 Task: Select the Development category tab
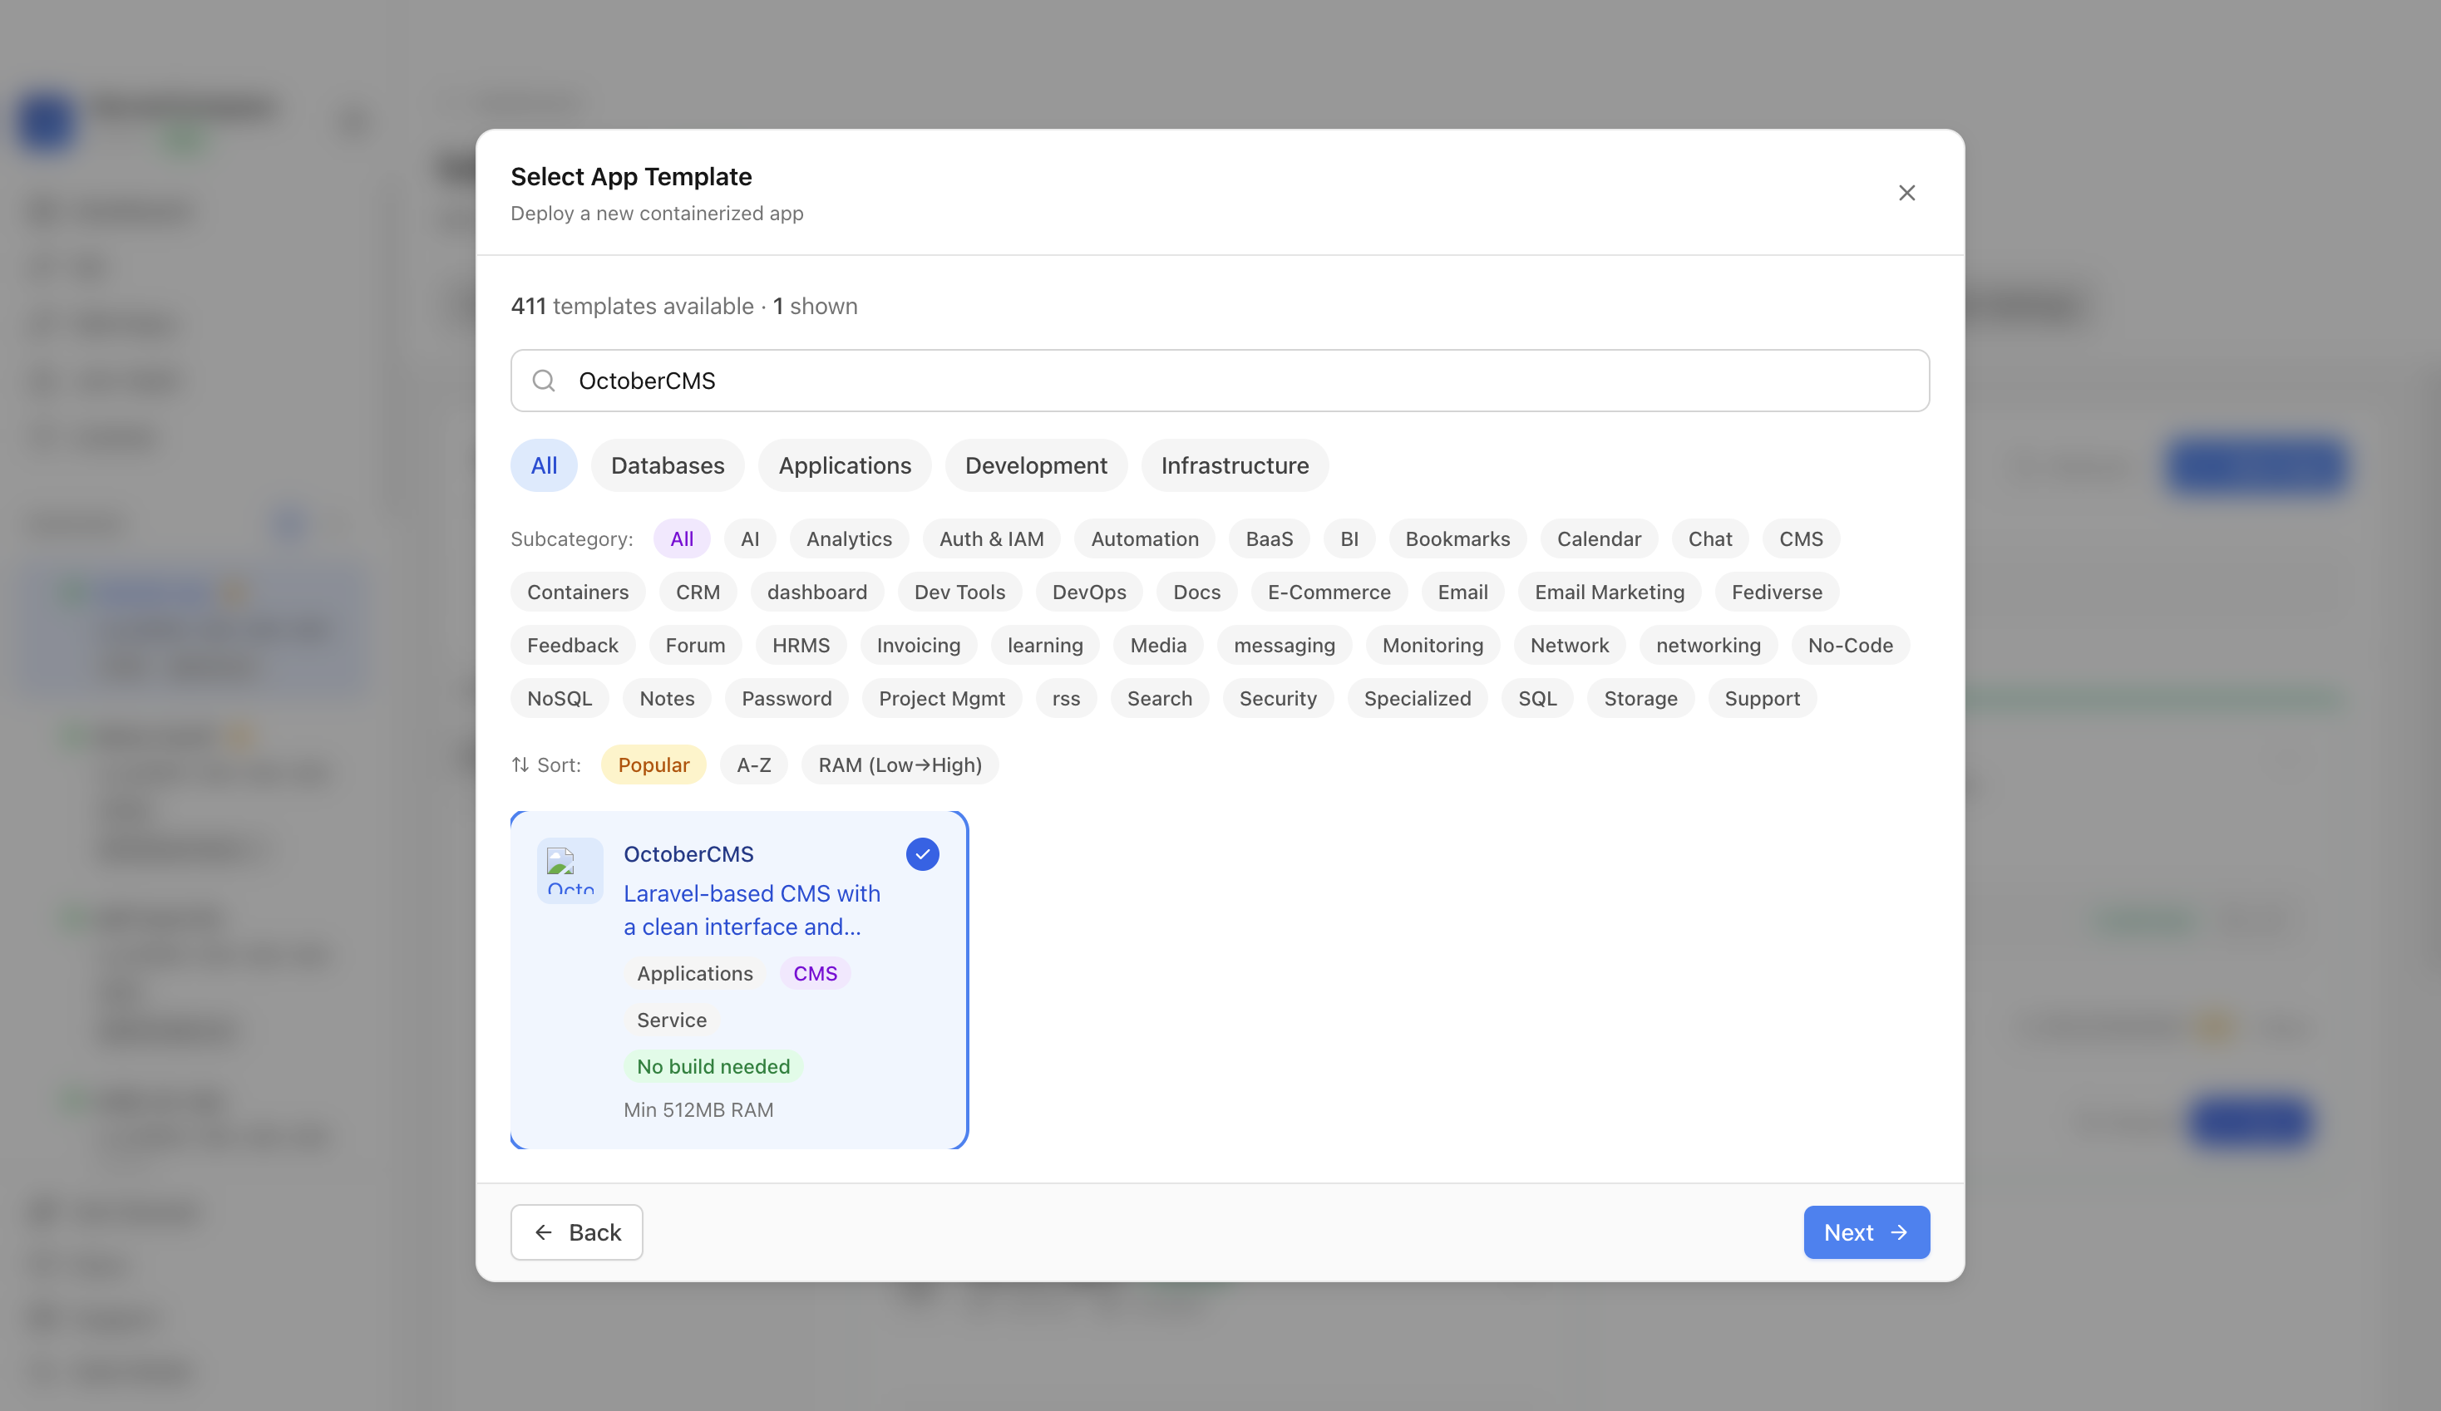click(1035, 466)
